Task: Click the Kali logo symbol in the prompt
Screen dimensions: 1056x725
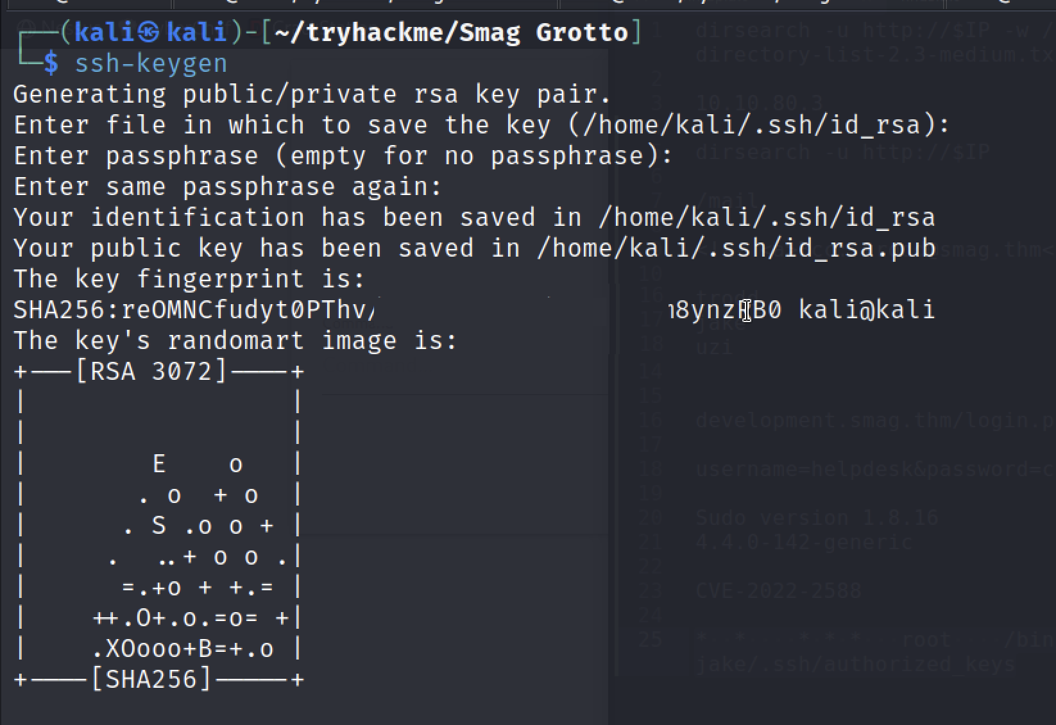Action: [x=148, y=32]
